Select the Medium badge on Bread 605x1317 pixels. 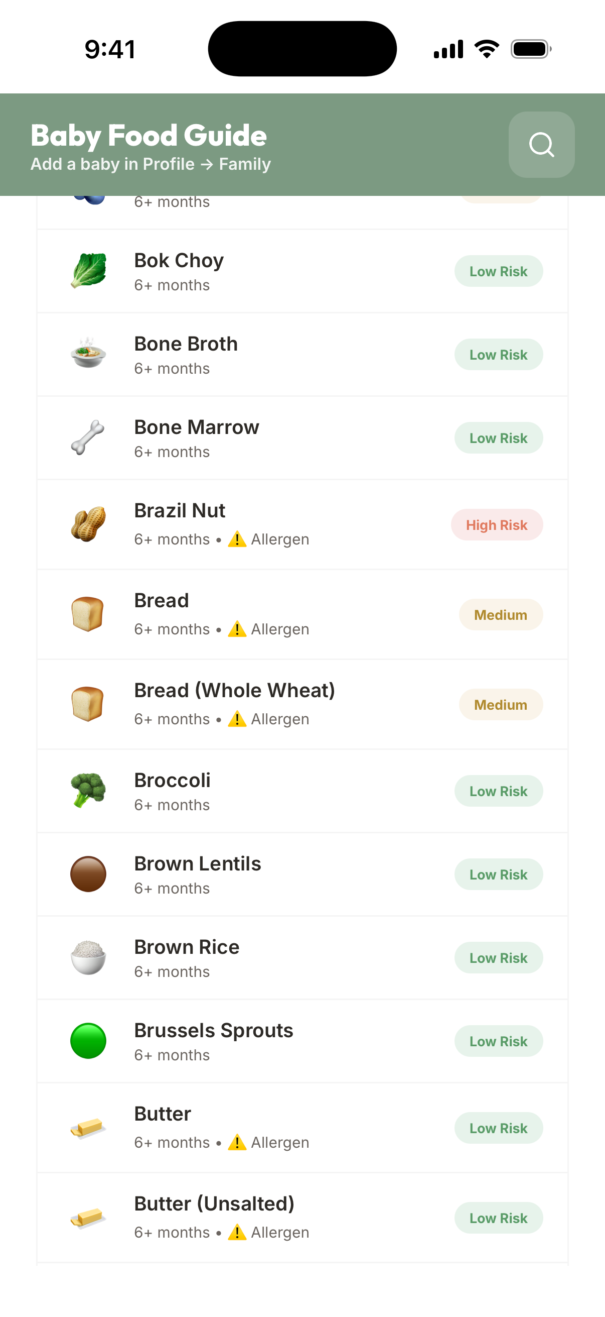click(x=500, y=614)
